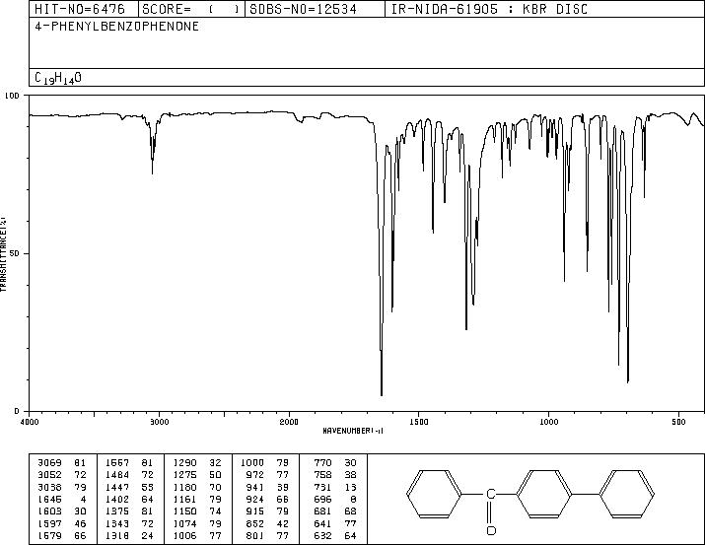Click the SDBS-NO=12534 header text
Screen dimensions: 705x545
[303, 9]
